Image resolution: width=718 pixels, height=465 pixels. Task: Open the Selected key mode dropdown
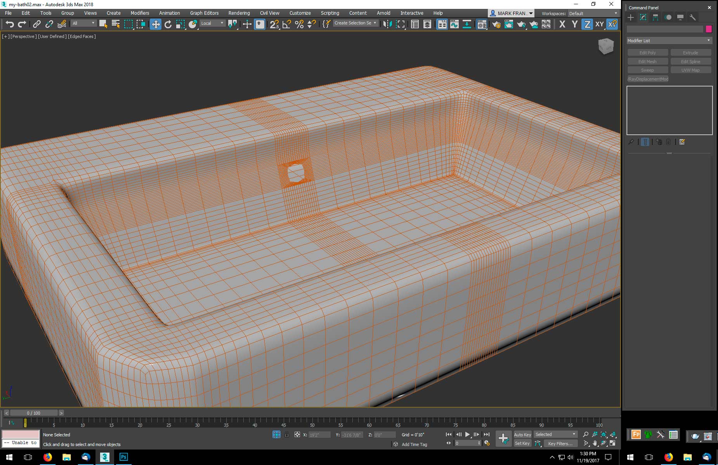click(555, 434)
